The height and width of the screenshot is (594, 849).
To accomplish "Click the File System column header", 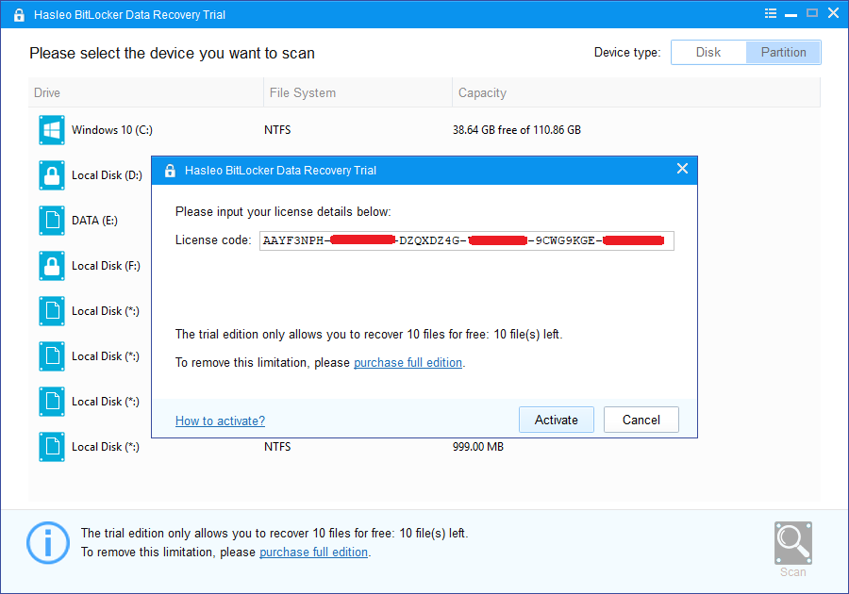I will (x=358, y=92).
